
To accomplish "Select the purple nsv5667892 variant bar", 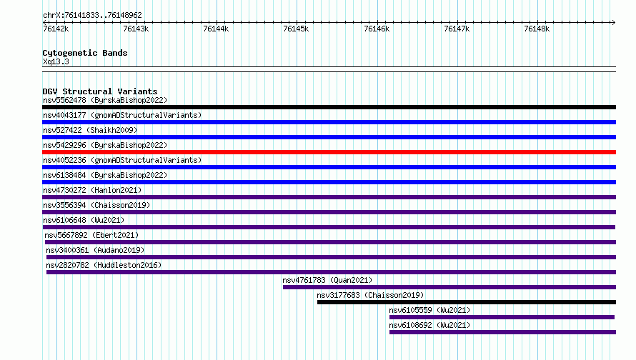I will (x=329, y=242).
